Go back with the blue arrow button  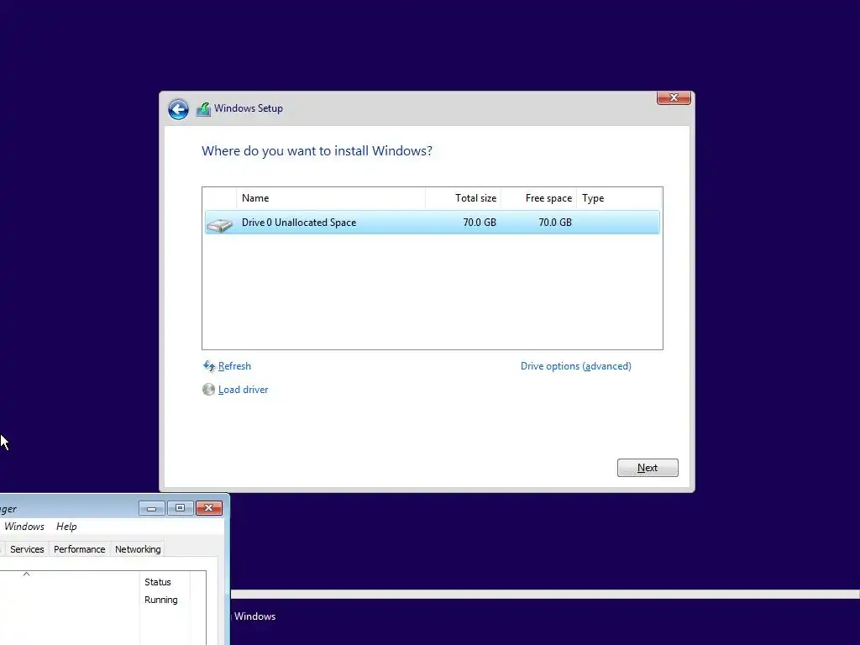(x=178, y=109)
